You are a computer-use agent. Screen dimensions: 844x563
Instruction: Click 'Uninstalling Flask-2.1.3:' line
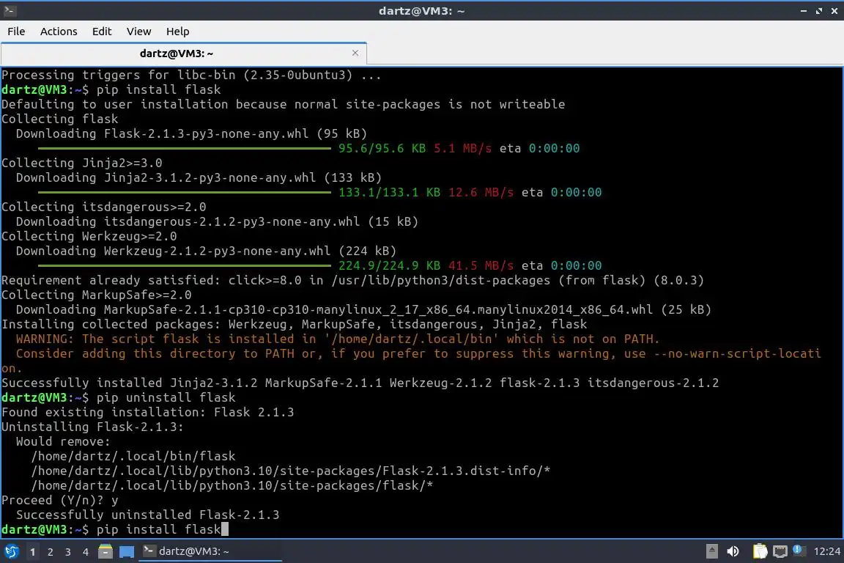pos(92,427)
